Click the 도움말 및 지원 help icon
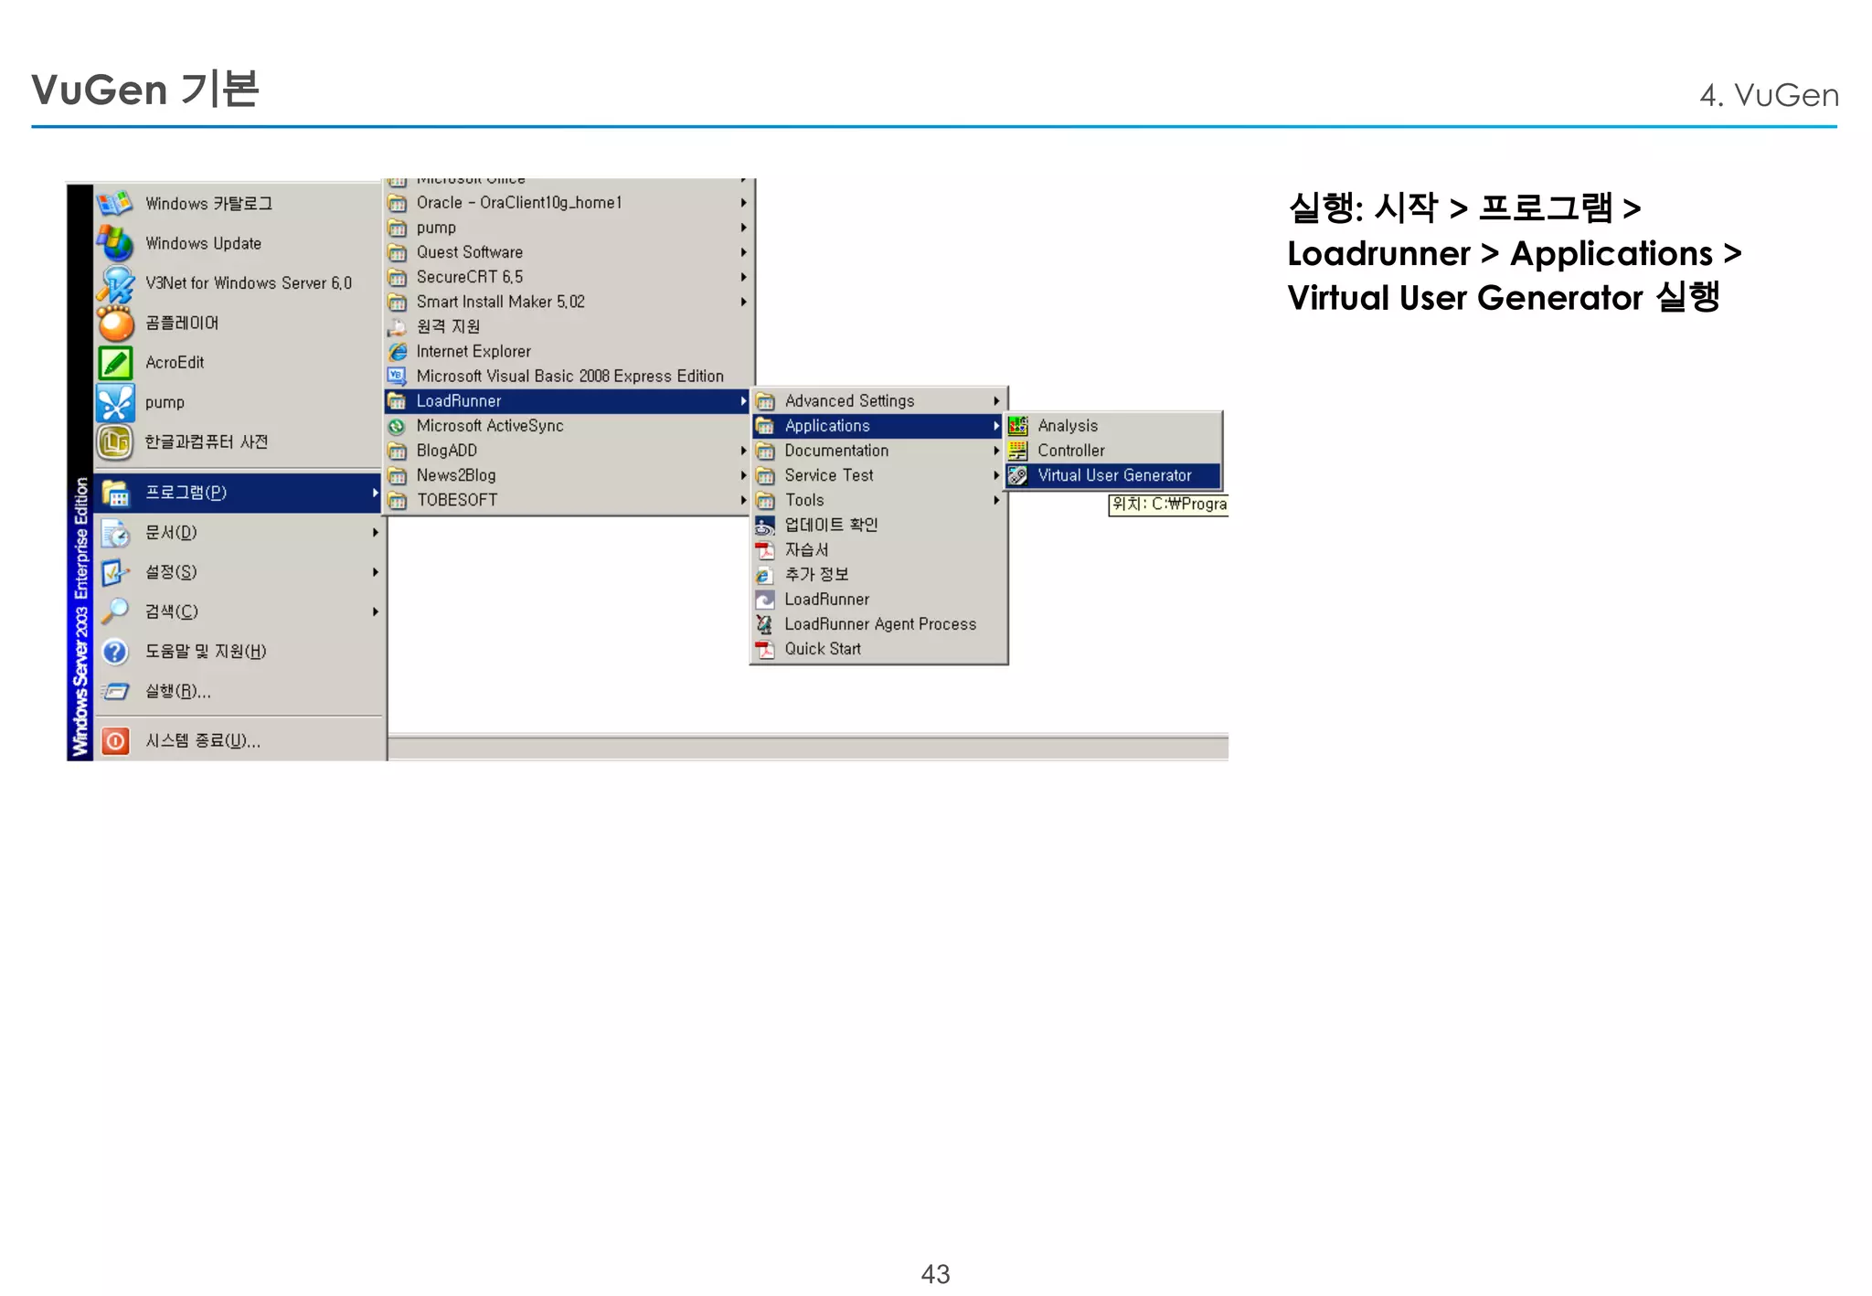1872x1296 pixels. pyautogui.click(x=115, y=652)
